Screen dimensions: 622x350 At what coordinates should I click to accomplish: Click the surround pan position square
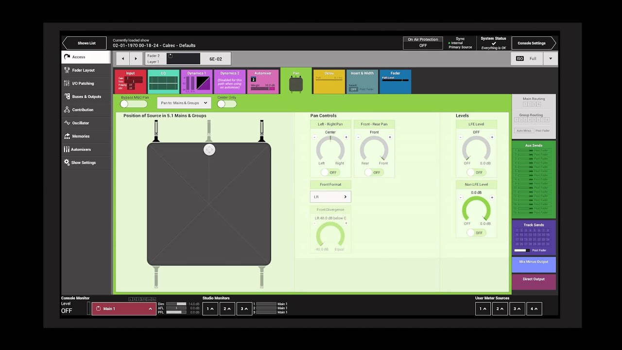coord(209,204)
